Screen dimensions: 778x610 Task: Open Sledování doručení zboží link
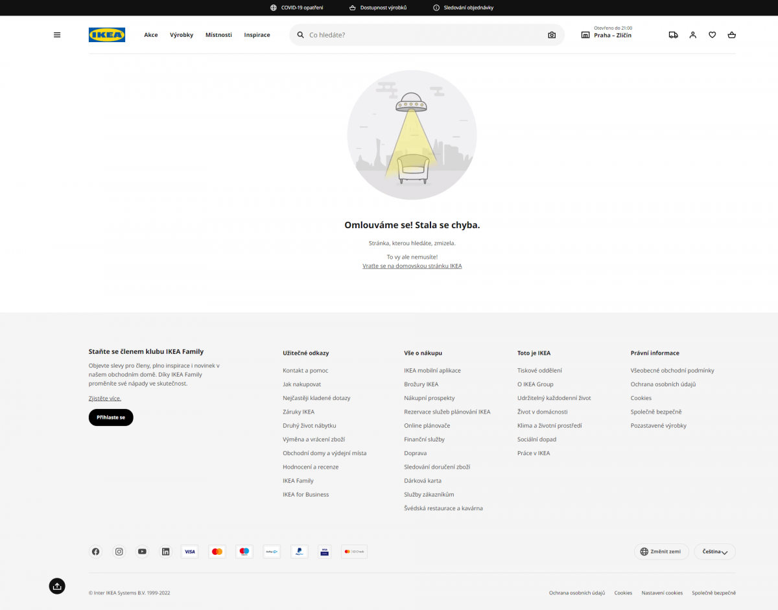(x=437, y=467)
